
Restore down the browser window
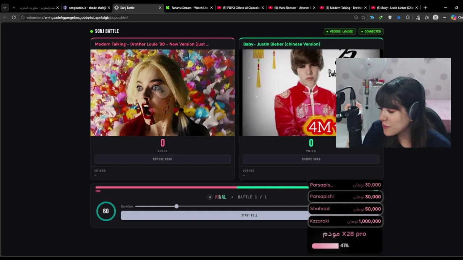tap(456, 8)
